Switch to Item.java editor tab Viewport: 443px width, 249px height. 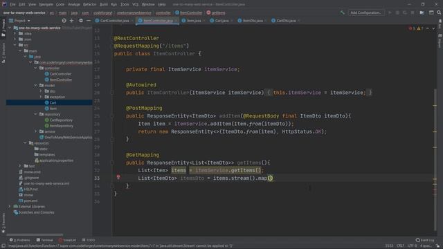point(194,21)
